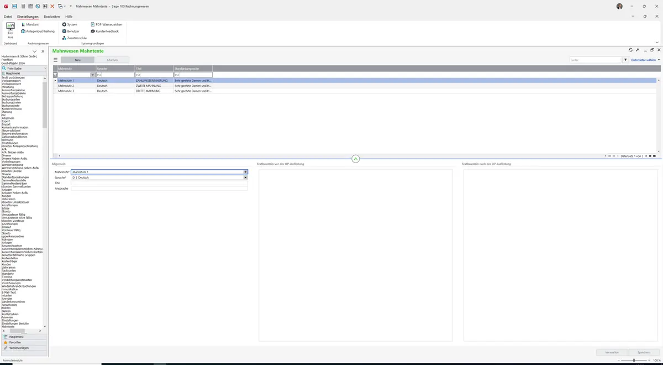Open the PDF-Wasserzeichen option

pos(106,24)
